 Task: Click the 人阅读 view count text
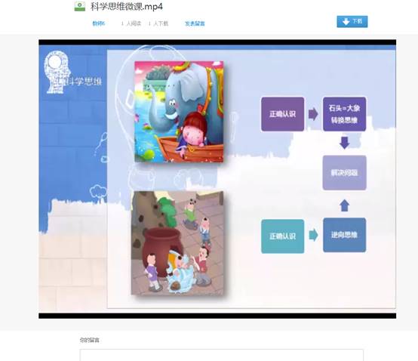coord(134,23)
